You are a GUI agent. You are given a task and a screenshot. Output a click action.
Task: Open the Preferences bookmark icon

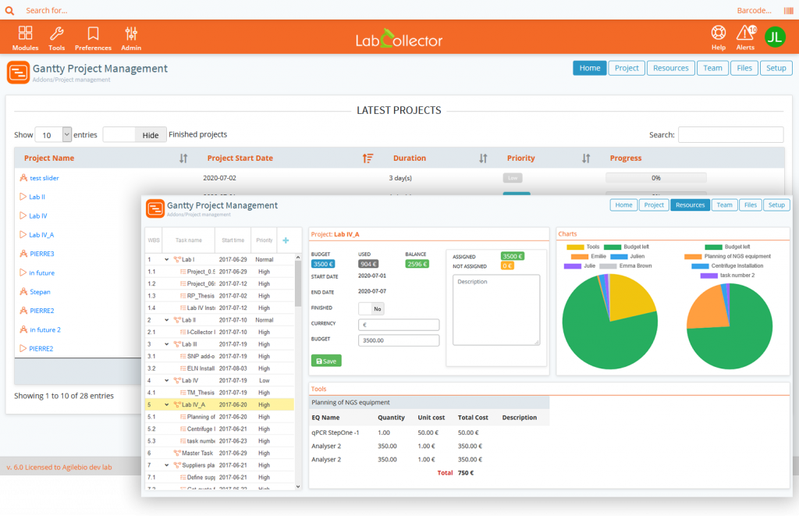click(x=93, y=33)
